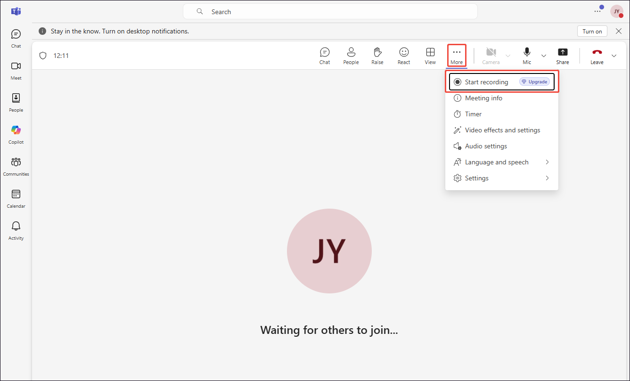Open the meeting Chat panel from toolbar
Screen dimensions: 630x381
pos(325,56)
